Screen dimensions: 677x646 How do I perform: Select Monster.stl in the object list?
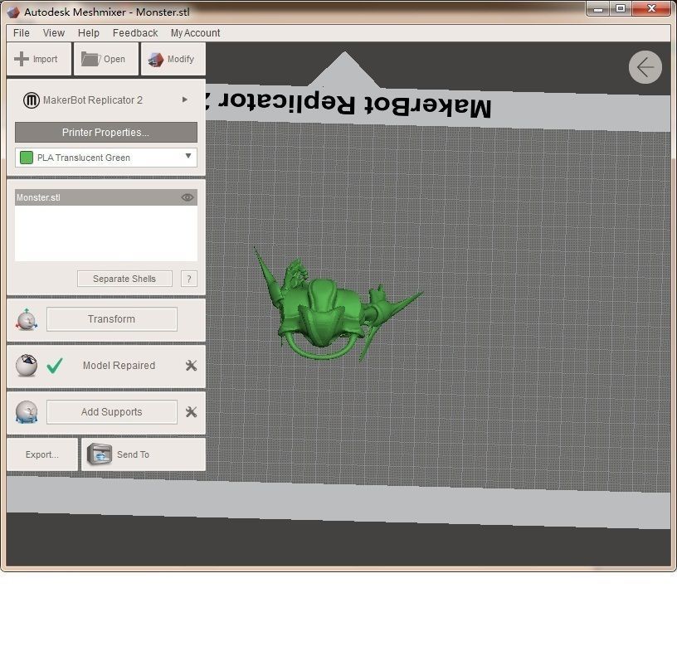(x=106, y=197)
